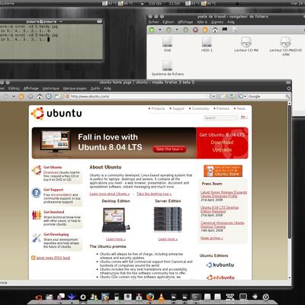This screenshot has height=305, width=305.
Task: Click the Go button beside site search
Action: [243, 117]
